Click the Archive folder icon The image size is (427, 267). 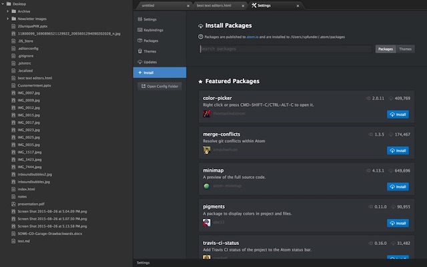pos(13,11)
